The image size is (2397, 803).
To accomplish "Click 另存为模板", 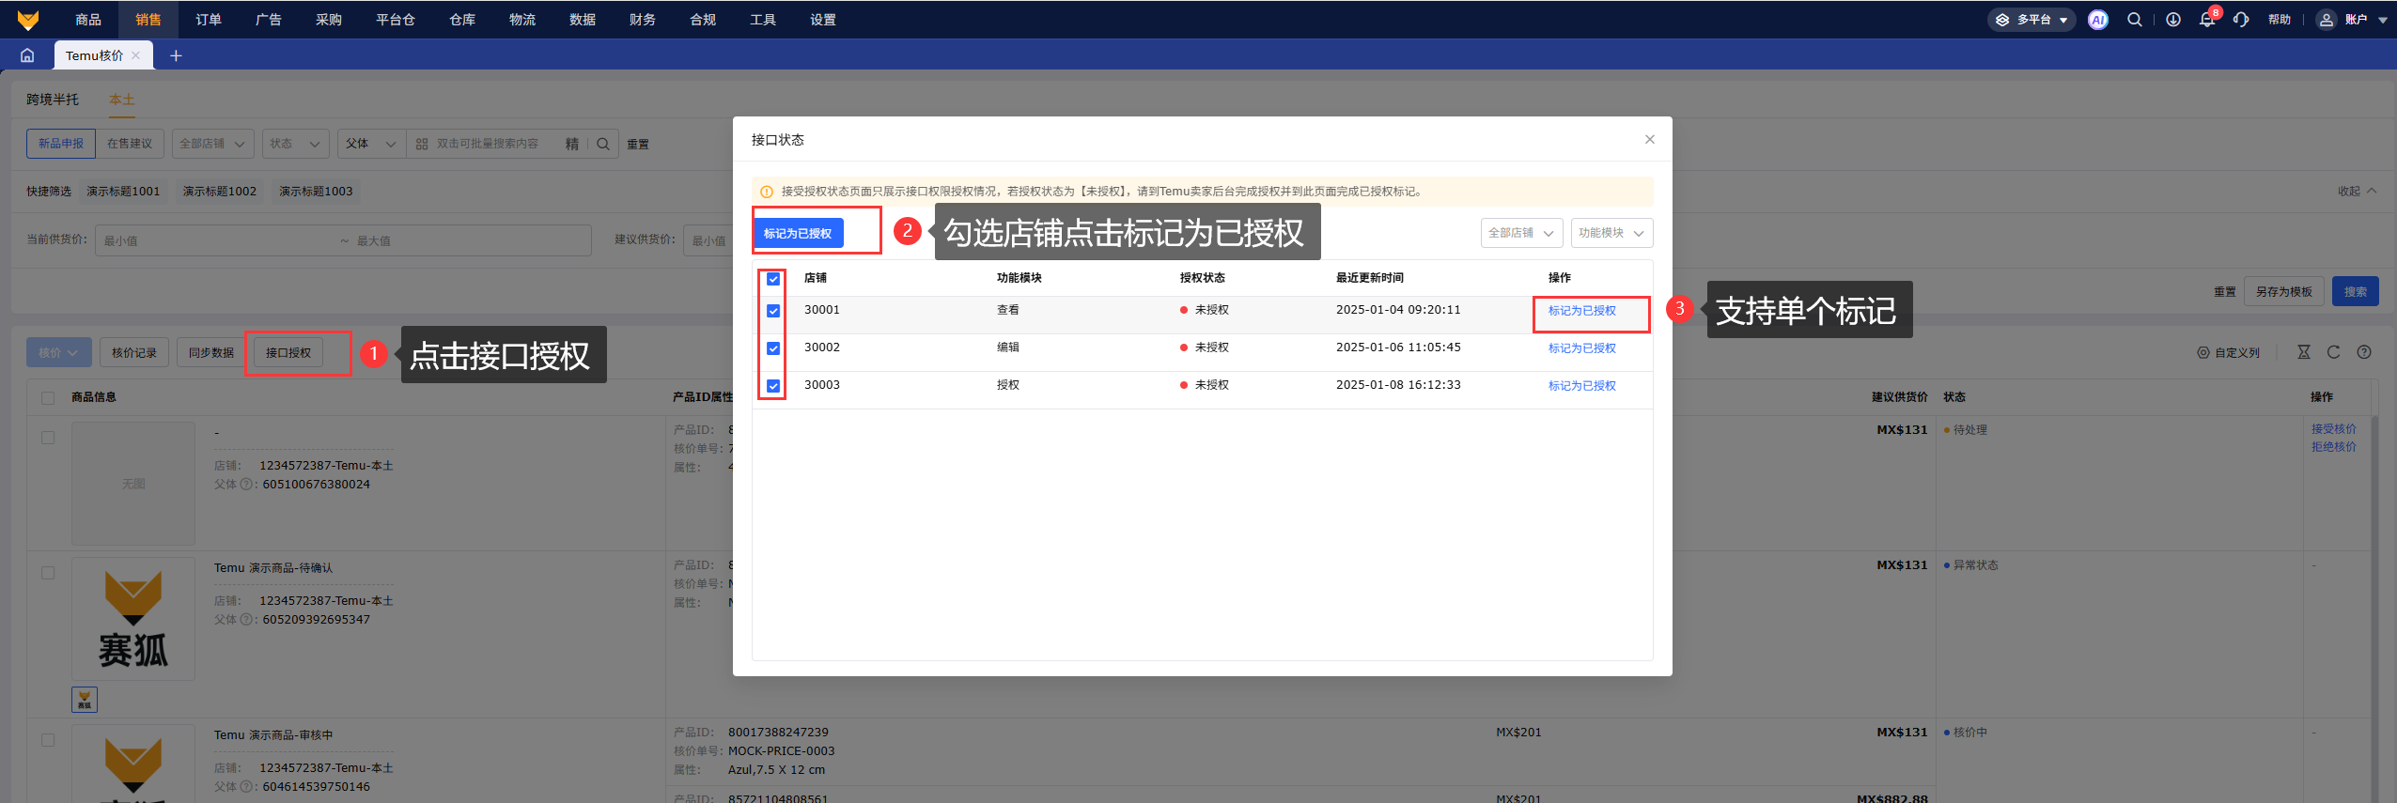I will [2284, 292].
